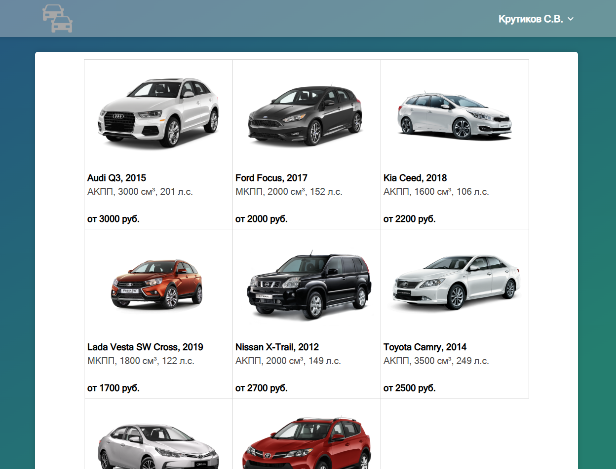
Task: Click the car rental logo icon
Action: tap(58, 18)
